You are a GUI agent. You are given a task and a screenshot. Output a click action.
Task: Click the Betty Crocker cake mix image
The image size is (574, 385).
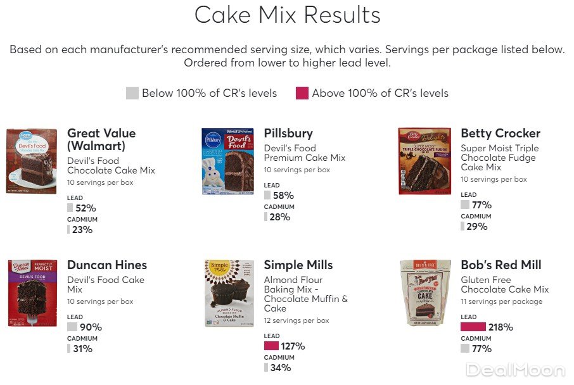[x=424, y=161]
